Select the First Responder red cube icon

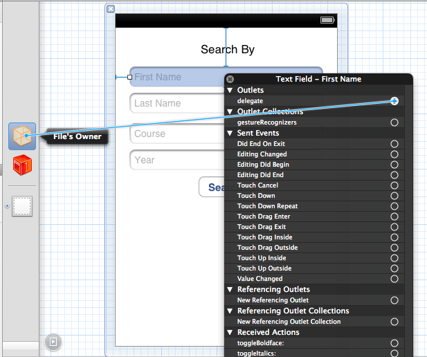tap(22, 165)
